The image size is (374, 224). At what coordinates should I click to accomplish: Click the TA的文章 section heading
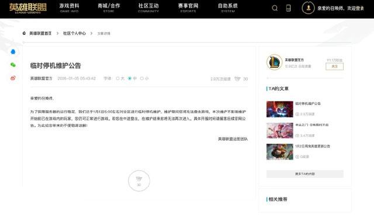pos(279,89)
